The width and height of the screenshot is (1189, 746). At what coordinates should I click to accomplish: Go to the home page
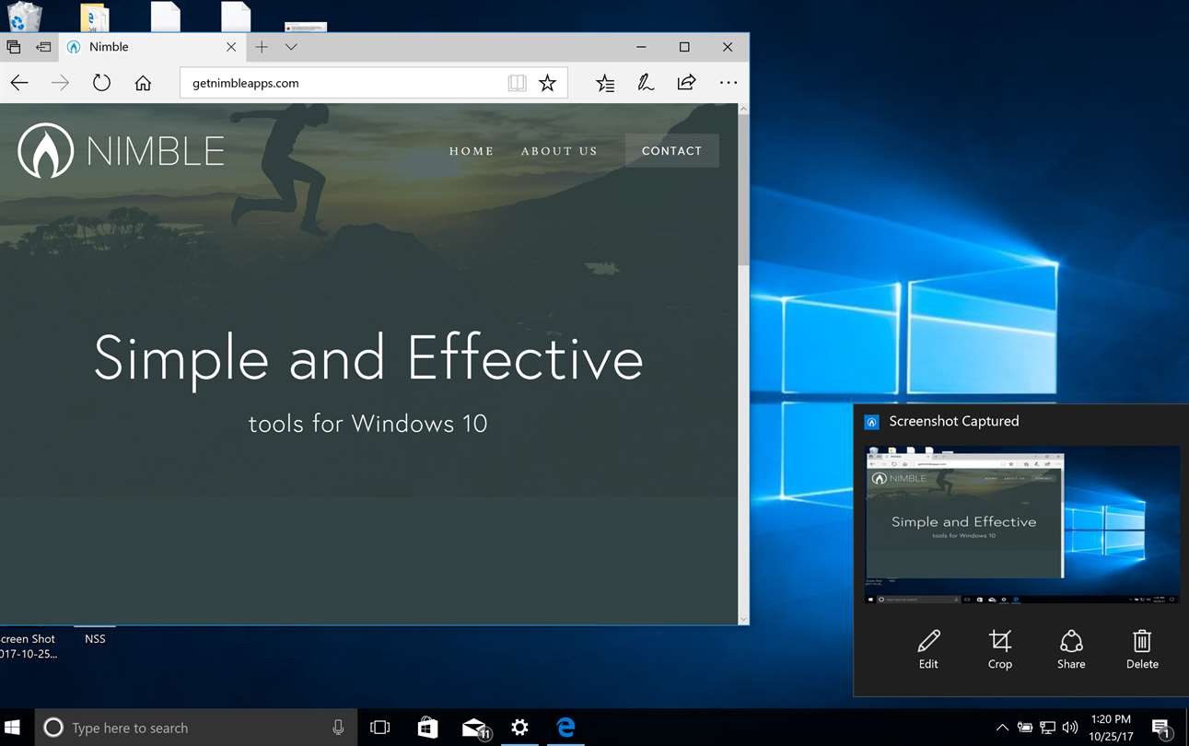pos(143,83)
